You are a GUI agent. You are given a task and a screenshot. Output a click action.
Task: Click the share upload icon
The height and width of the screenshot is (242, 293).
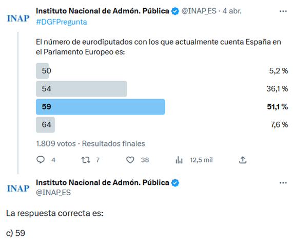click(243, 160)
